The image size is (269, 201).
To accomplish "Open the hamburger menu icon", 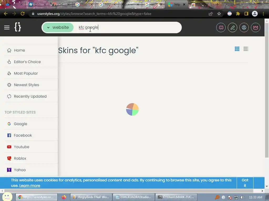I will tap(7, 27).
